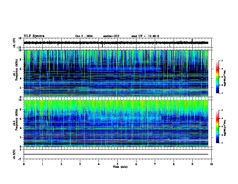Screen dimensions: 238x184
Task: Click the "2" kHz tick of ch.1 spectrogram
Action: (21, 88)
